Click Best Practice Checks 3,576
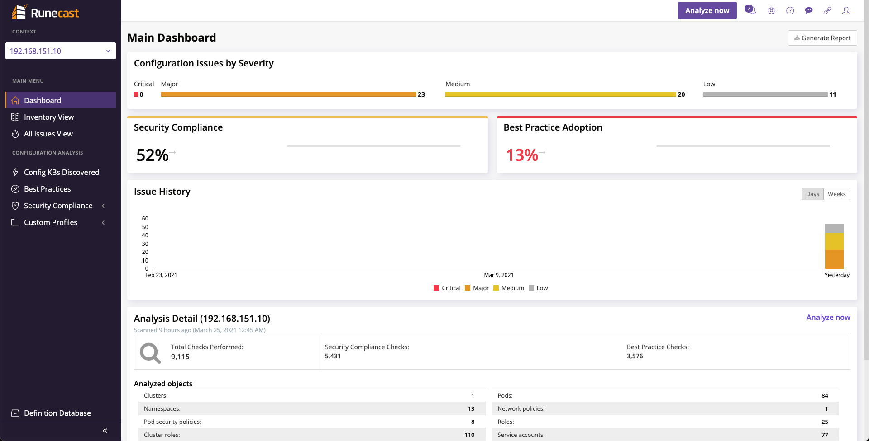The height and width of the screenshot is (441, 869). tap(635, 356)
